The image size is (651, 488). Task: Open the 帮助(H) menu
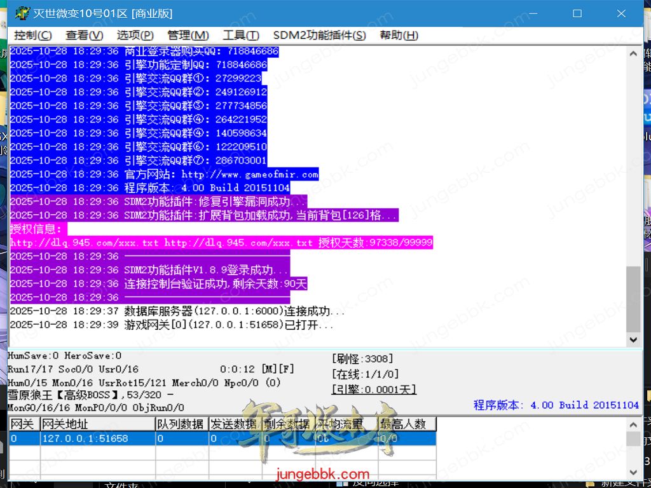[399, 36]
